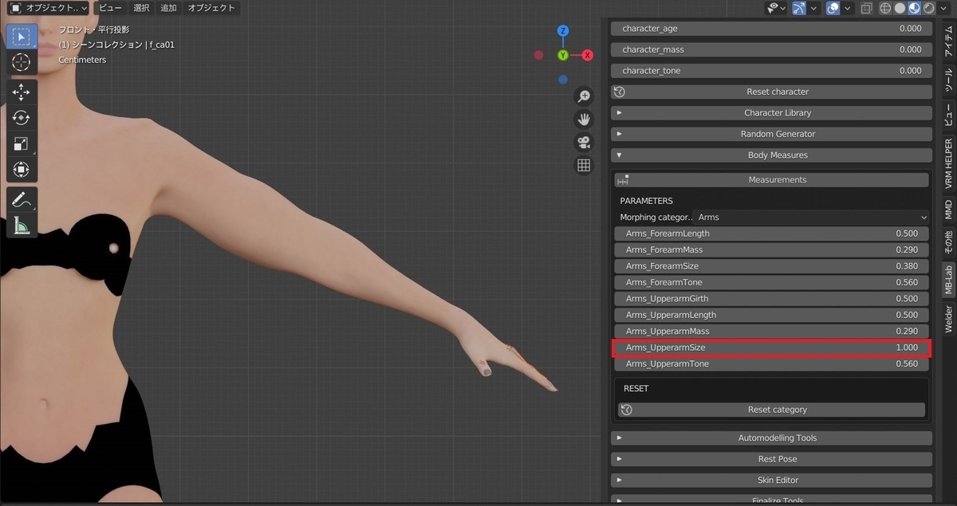Click the green Y axis on the navigation gizmo
Viewport: 957px width, 506px height.
tap(563, 55)
